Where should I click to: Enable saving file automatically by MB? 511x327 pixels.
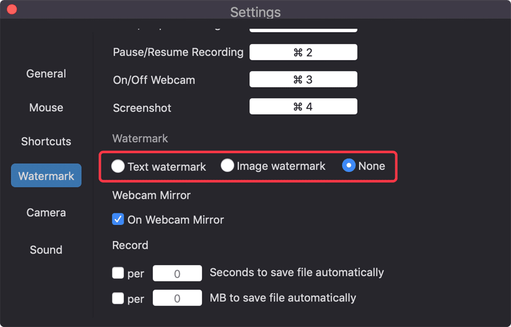tap(118, 298)
